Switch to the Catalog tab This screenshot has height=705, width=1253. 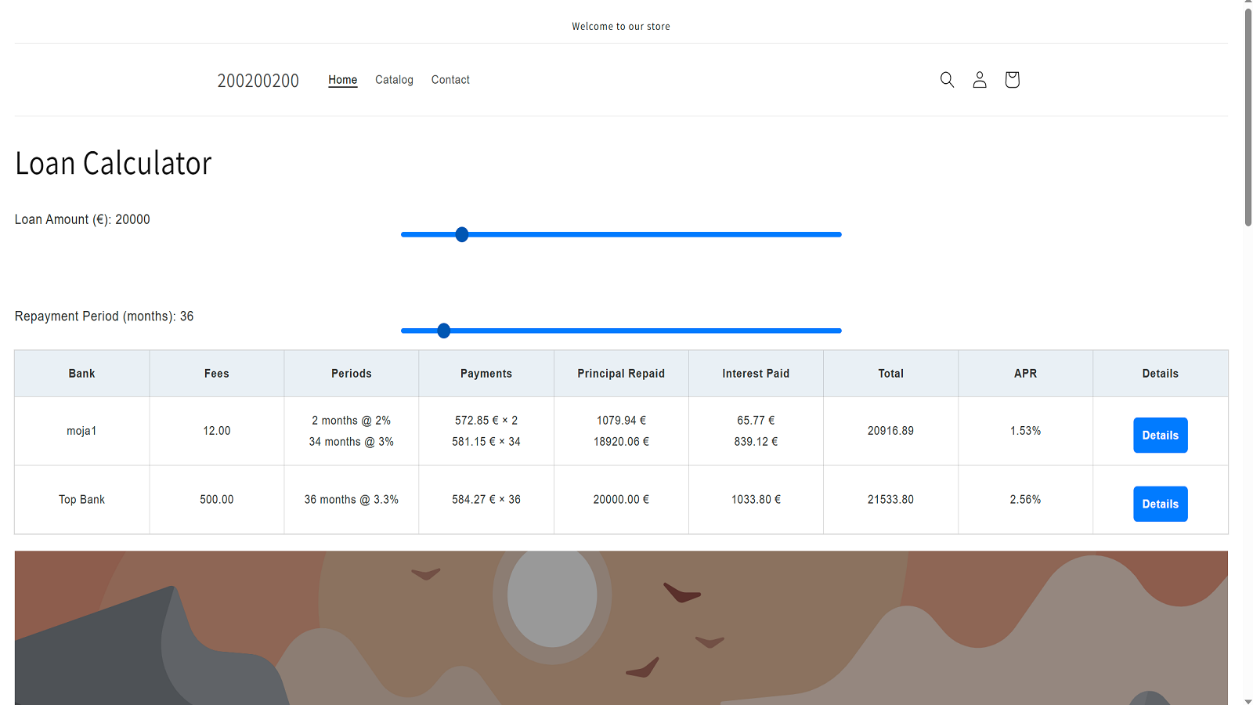394,79
